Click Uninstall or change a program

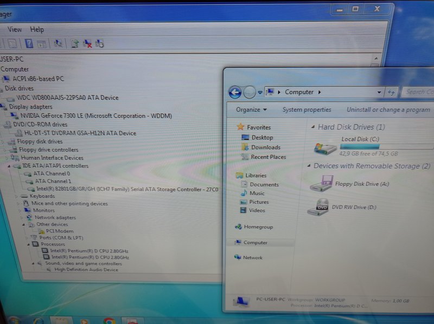pos(388,110)
